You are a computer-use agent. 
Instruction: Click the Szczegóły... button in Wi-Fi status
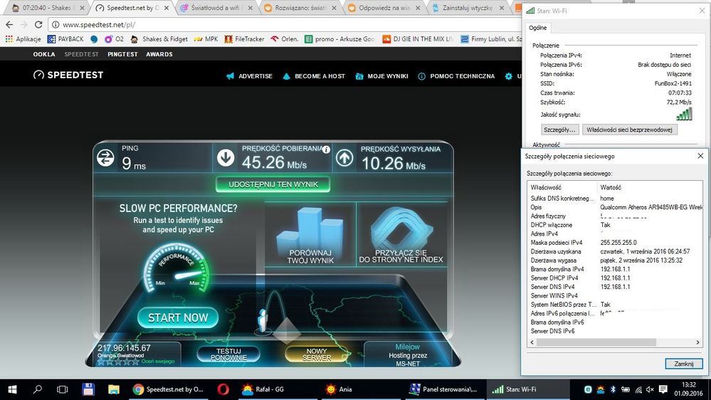[x=559, y=130]
